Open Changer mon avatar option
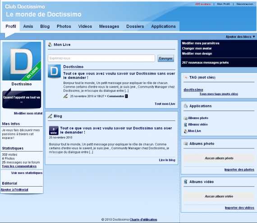This screenshot has width=257, height=223. pos(197,49)
